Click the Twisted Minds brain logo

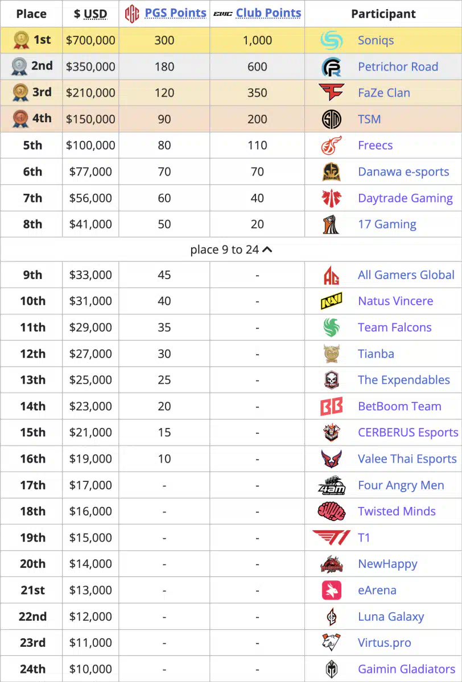[331, 511]
